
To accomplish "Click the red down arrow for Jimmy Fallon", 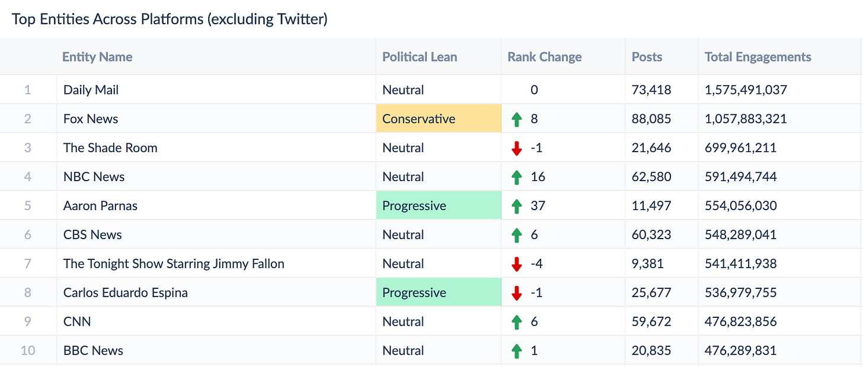I will tap(516, 264).
